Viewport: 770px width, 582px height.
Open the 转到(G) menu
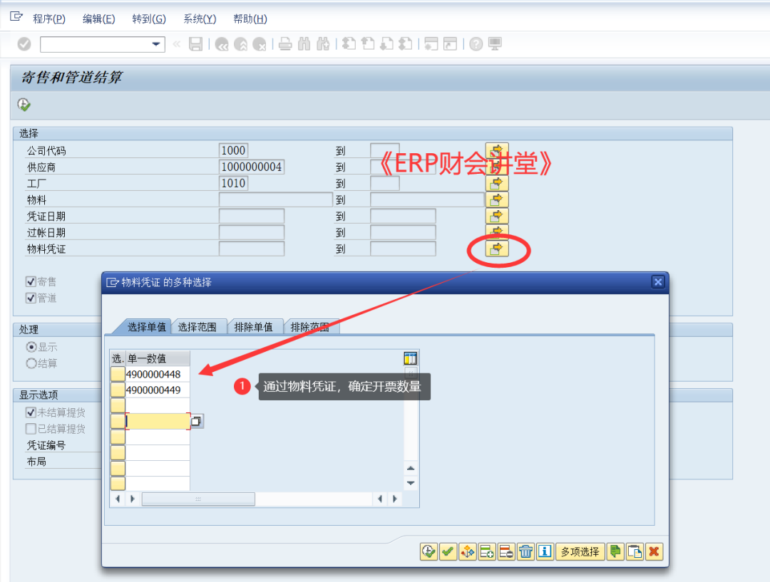tap(149, 19)
